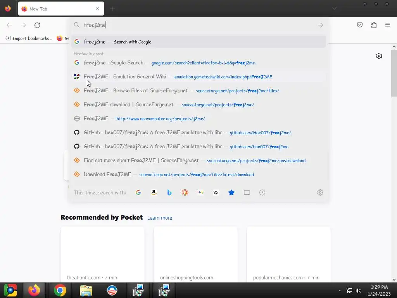Search history using the clock icon
Image resolution: width=397 pixels, height=298 pixels.
[262, 192]
